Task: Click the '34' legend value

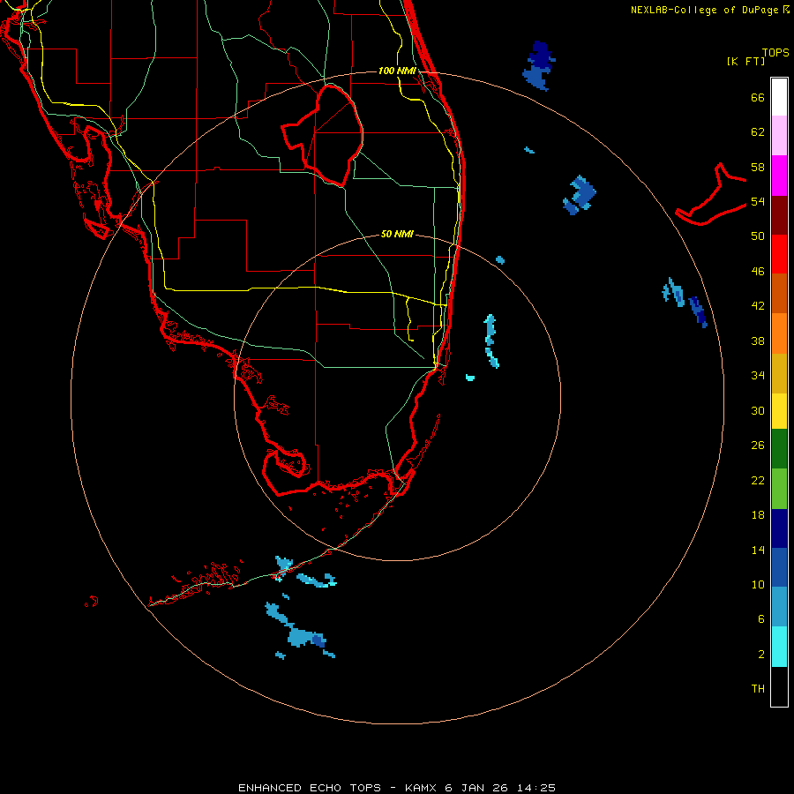Action: (x=758, y=375)
